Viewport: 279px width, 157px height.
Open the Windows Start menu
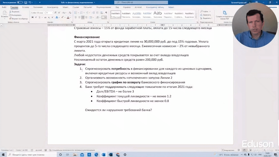(x=3, y=155)
